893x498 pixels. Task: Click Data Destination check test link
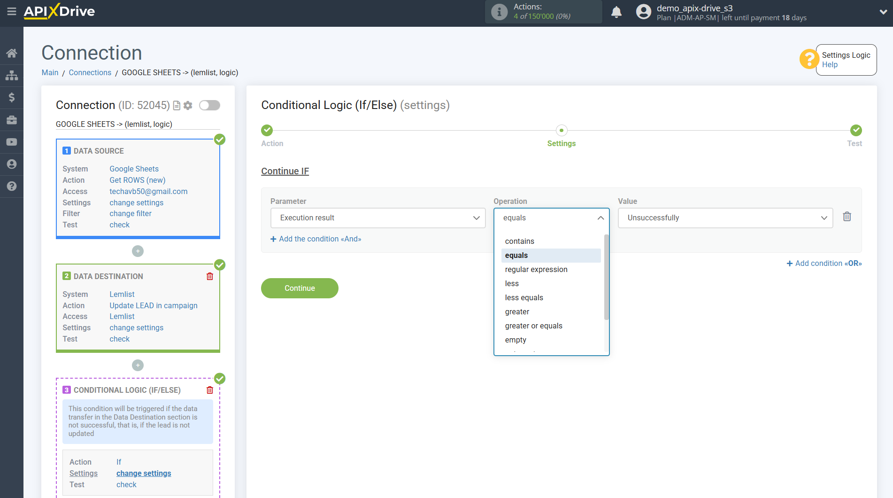tap(119, 339)
